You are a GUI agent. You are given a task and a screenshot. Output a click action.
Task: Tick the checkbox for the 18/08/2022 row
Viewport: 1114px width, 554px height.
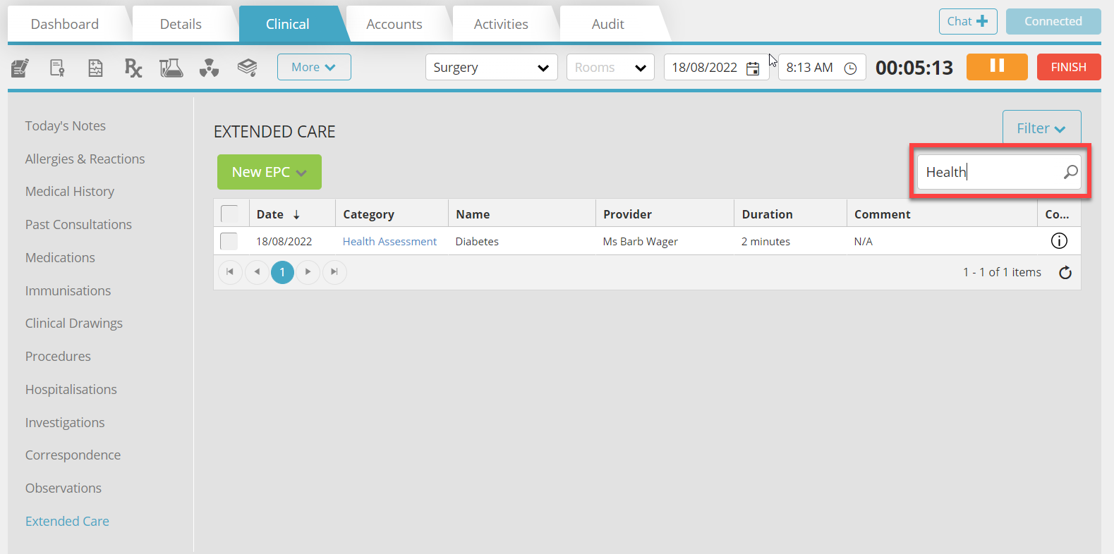(x=229, y=241)
